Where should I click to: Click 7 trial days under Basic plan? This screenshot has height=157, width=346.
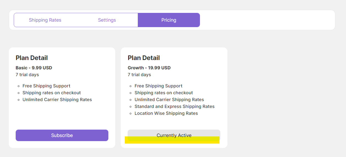click(27, 75)
